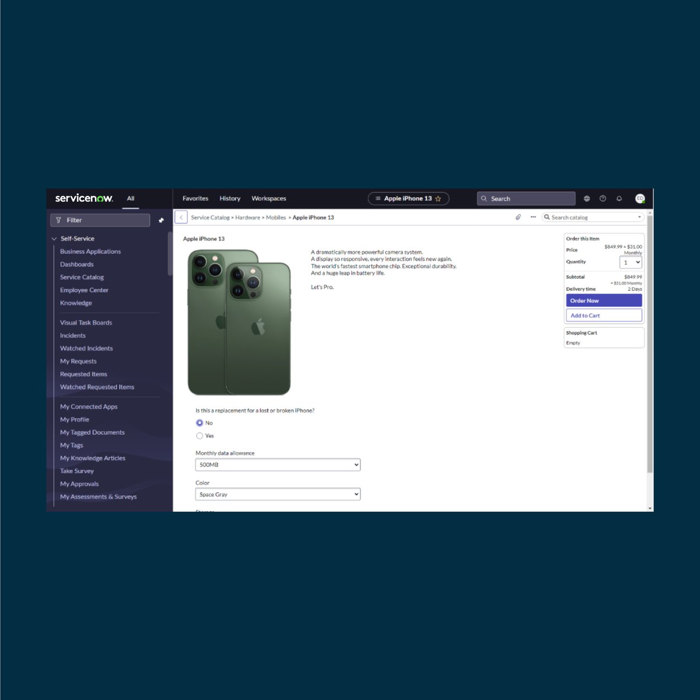Go to Hardware breadcrumb
Viewport: 700px width, 700px height.
(x=248, y=218)
